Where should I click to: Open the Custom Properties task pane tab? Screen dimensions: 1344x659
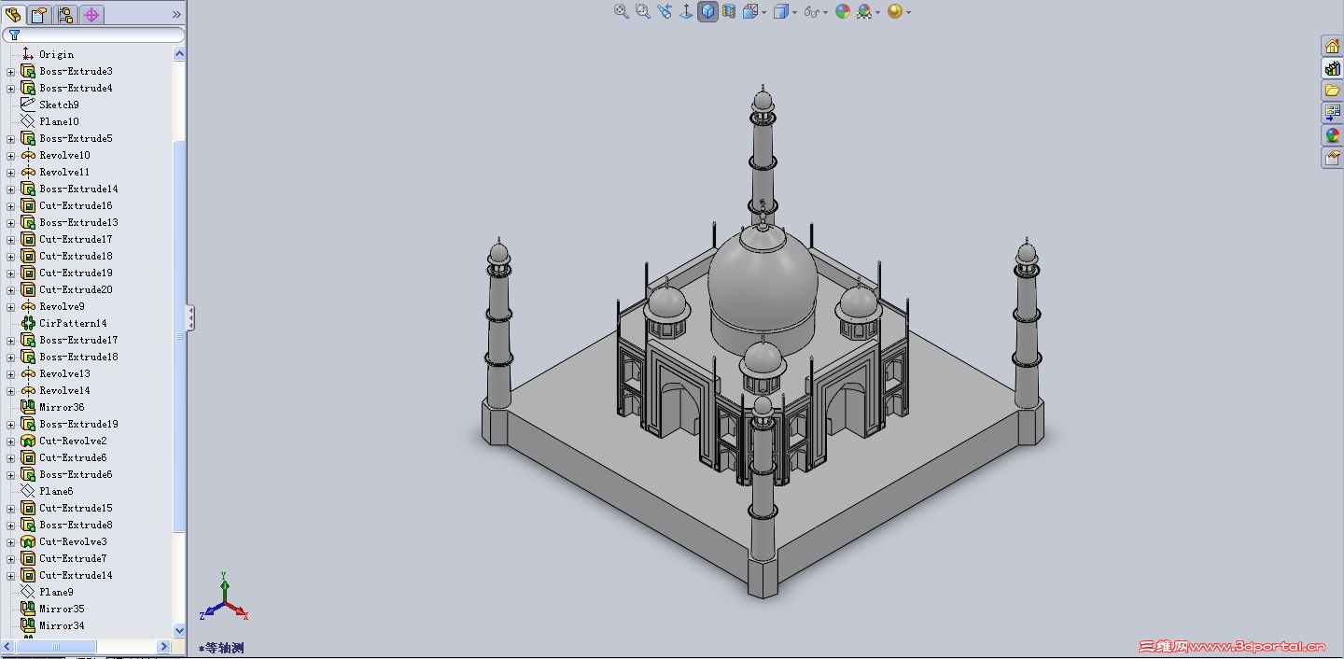[x=1332, y=158]
